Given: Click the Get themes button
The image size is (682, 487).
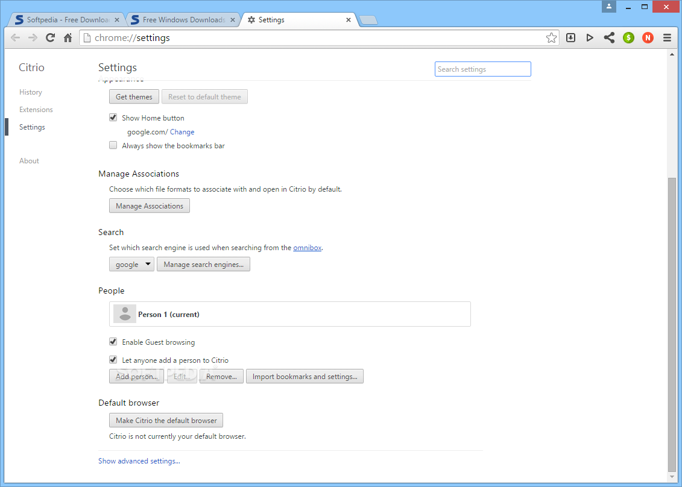Looking at the screenshot, I should click(134, 97).
